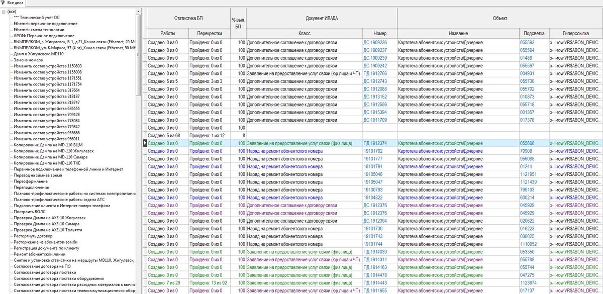
Task: Click cell Создано: 5 из 68
Action: click(x=167, y=135)
